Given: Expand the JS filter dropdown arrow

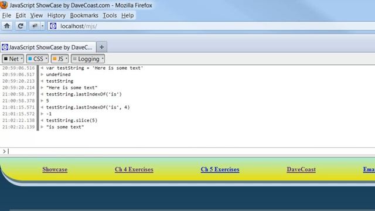Looking at the screenshot, I should [66, 59].
